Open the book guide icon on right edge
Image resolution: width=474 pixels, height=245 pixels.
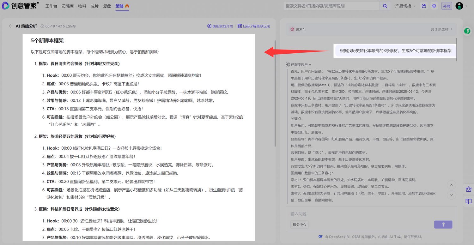[x=468, y=201]
